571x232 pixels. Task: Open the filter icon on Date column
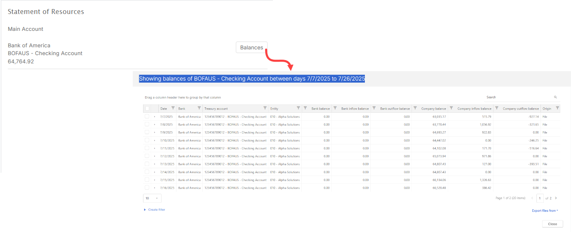pyautogui.click(x=173, y=108)
